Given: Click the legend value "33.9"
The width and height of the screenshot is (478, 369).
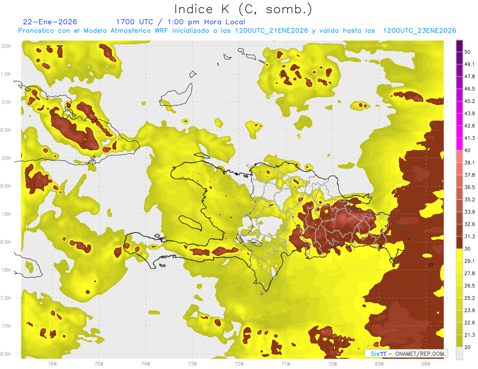Looking at the screenshot, I should coord(470,212).
